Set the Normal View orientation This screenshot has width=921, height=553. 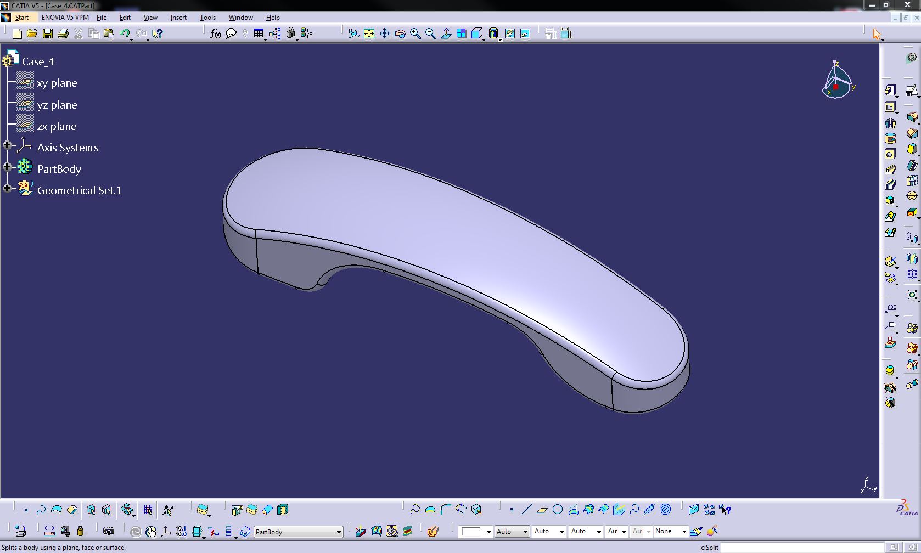[446, 34]
